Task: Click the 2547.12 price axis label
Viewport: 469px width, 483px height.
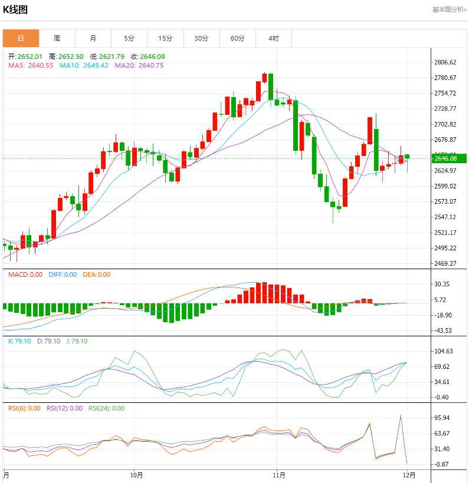Action: click(445, 217)
